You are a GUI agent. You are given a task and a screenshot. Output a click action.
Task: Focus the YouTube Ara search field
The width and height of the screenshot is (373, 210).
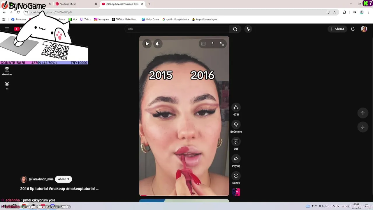click(x=177, y=29)
